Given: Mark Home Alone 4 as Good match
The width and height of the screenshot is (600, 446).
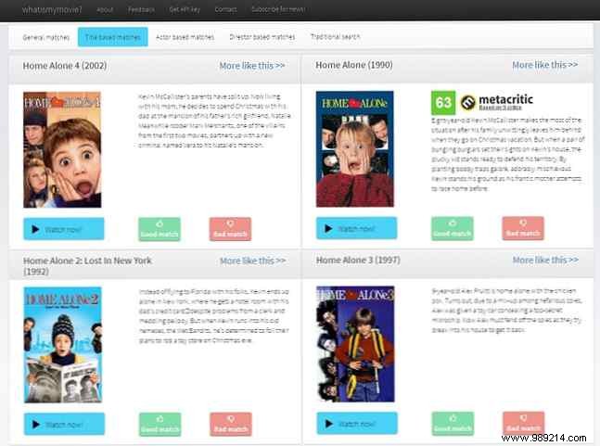Looking at the screenshot, I should 160,229.
